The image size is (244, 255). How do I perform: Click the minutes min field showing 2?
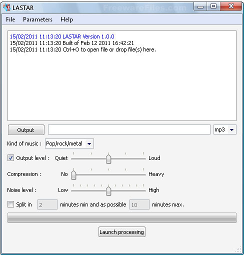point(47,204)
